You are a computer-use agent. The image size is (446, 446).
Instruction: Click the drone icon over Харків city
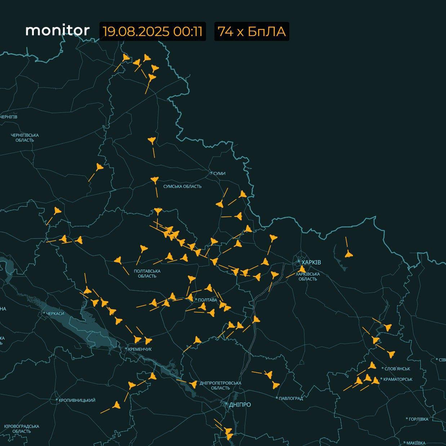(x=302, y=269)
